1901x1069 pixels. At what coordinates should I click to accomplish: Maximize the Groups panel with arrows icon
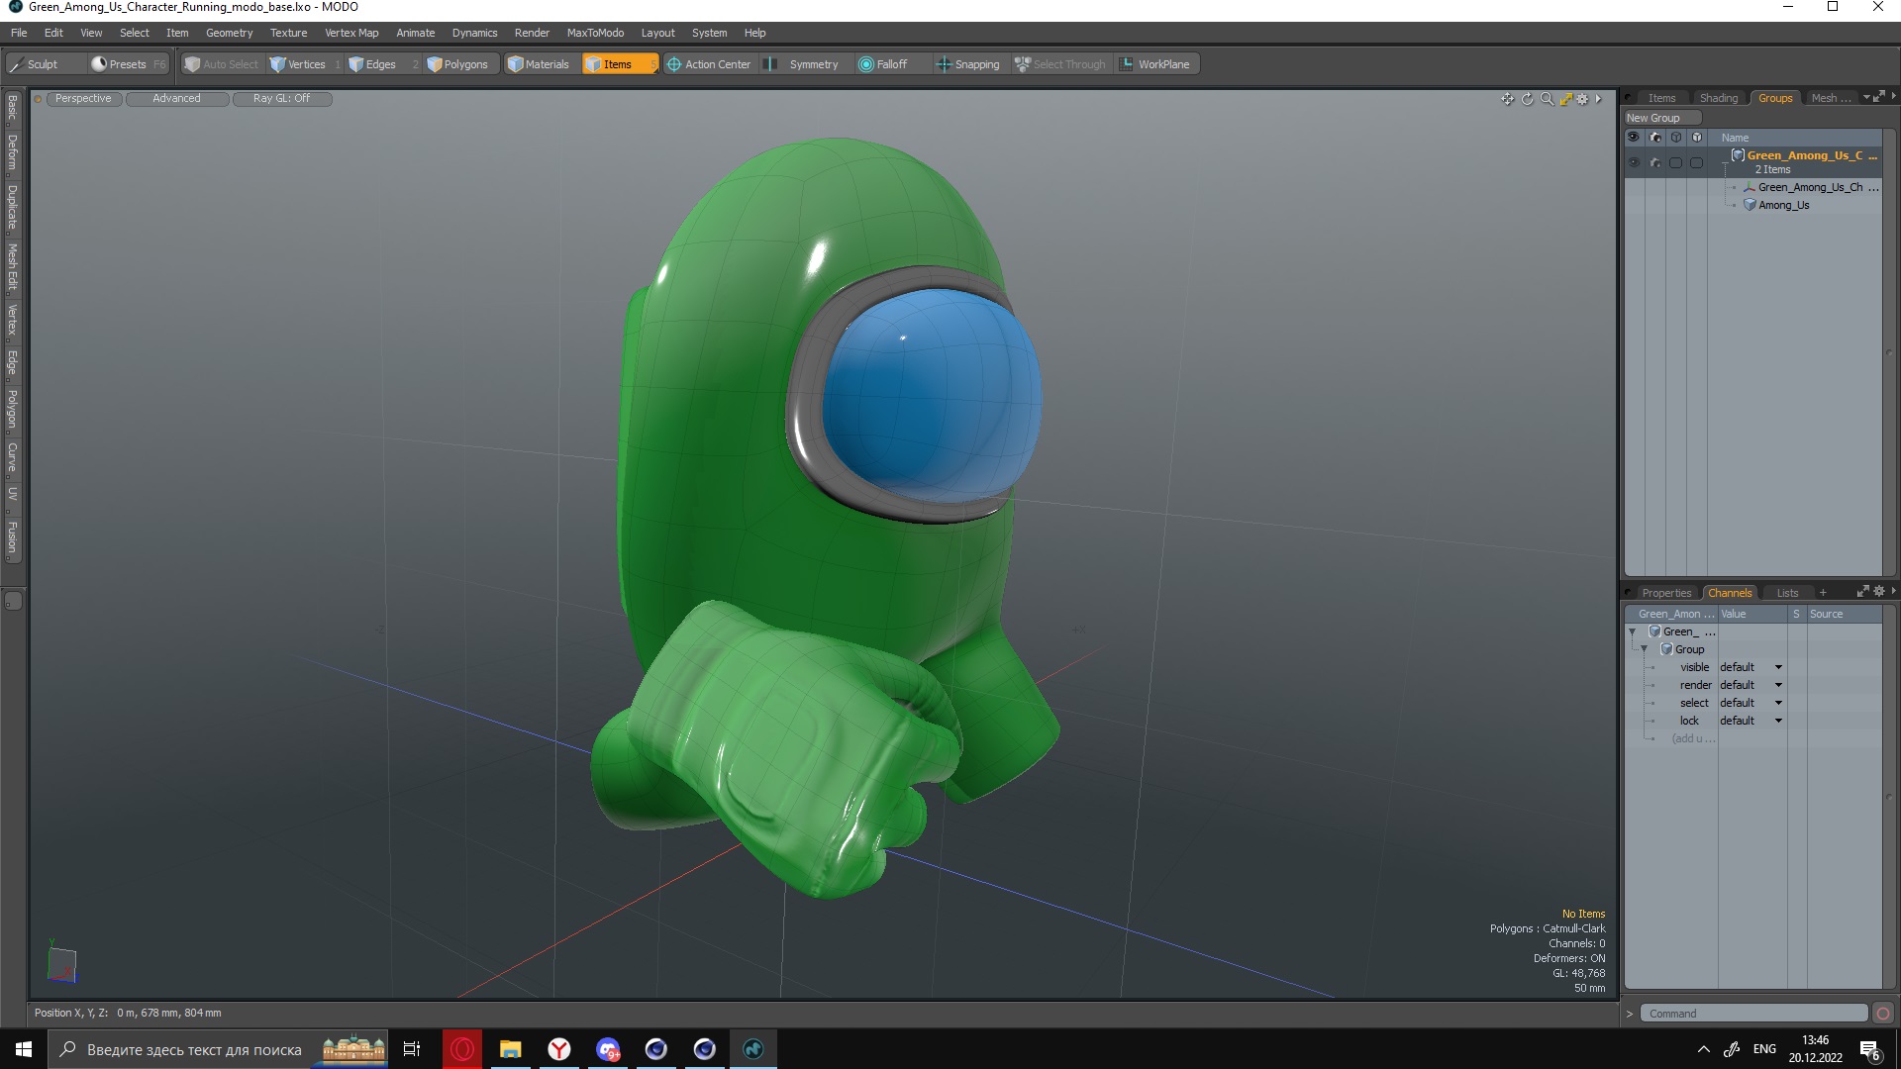(1879, 97)
